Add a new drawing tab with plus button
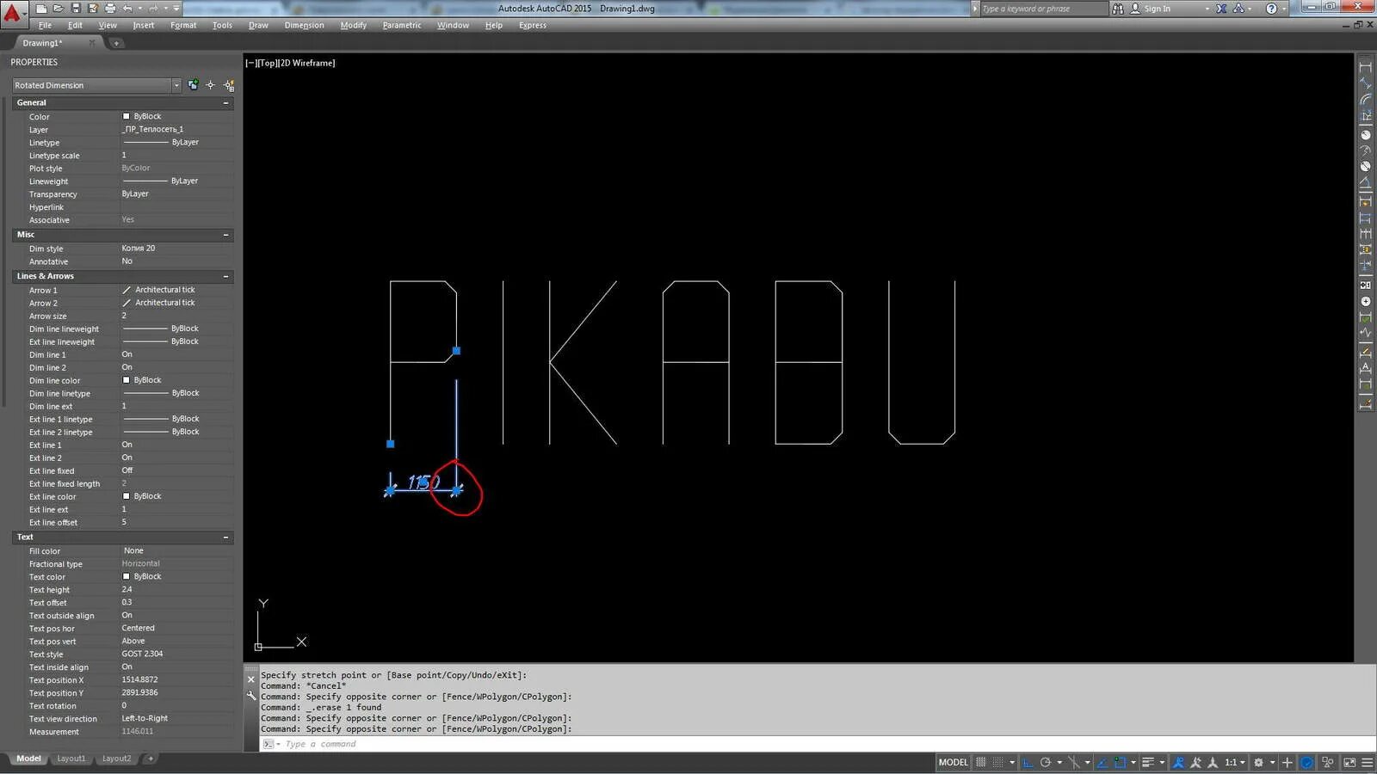This screenshot has height=774, width=1377. (116, 43)
